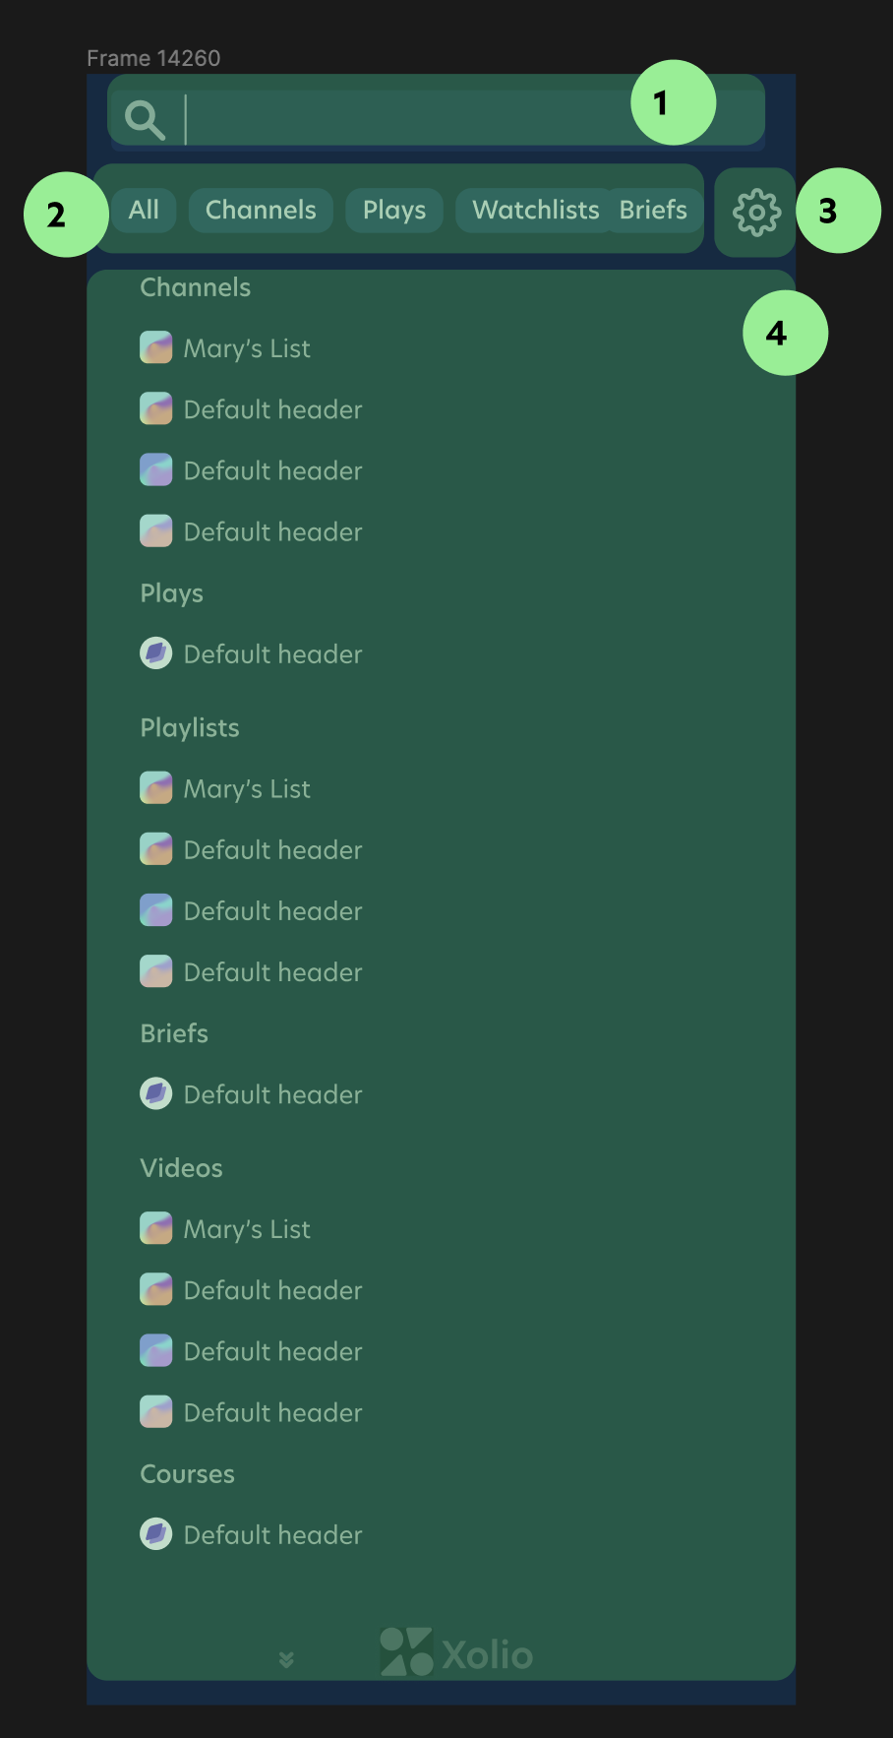Switch to the Plays tab
Screen dimensions: 893x1738
[x=393, y=210]
